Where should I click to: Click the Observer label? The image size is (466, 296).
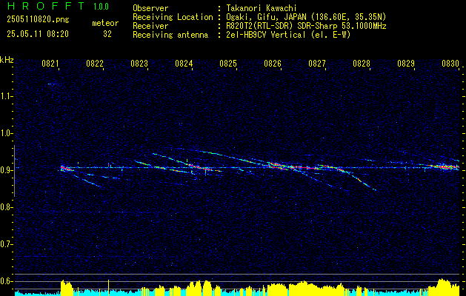coord(150,8)
